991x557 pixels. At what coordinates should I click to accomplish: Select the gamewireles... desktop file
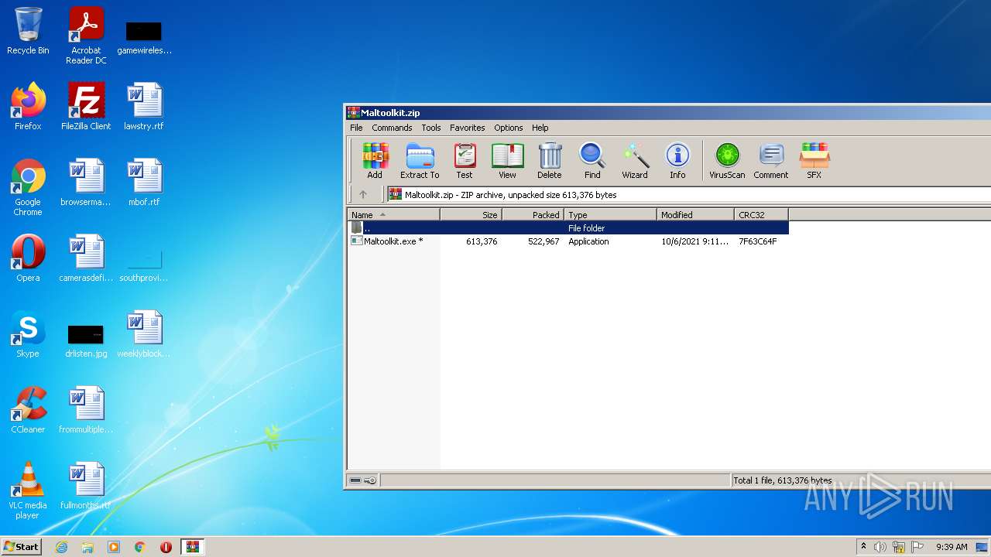click(144, 36)
